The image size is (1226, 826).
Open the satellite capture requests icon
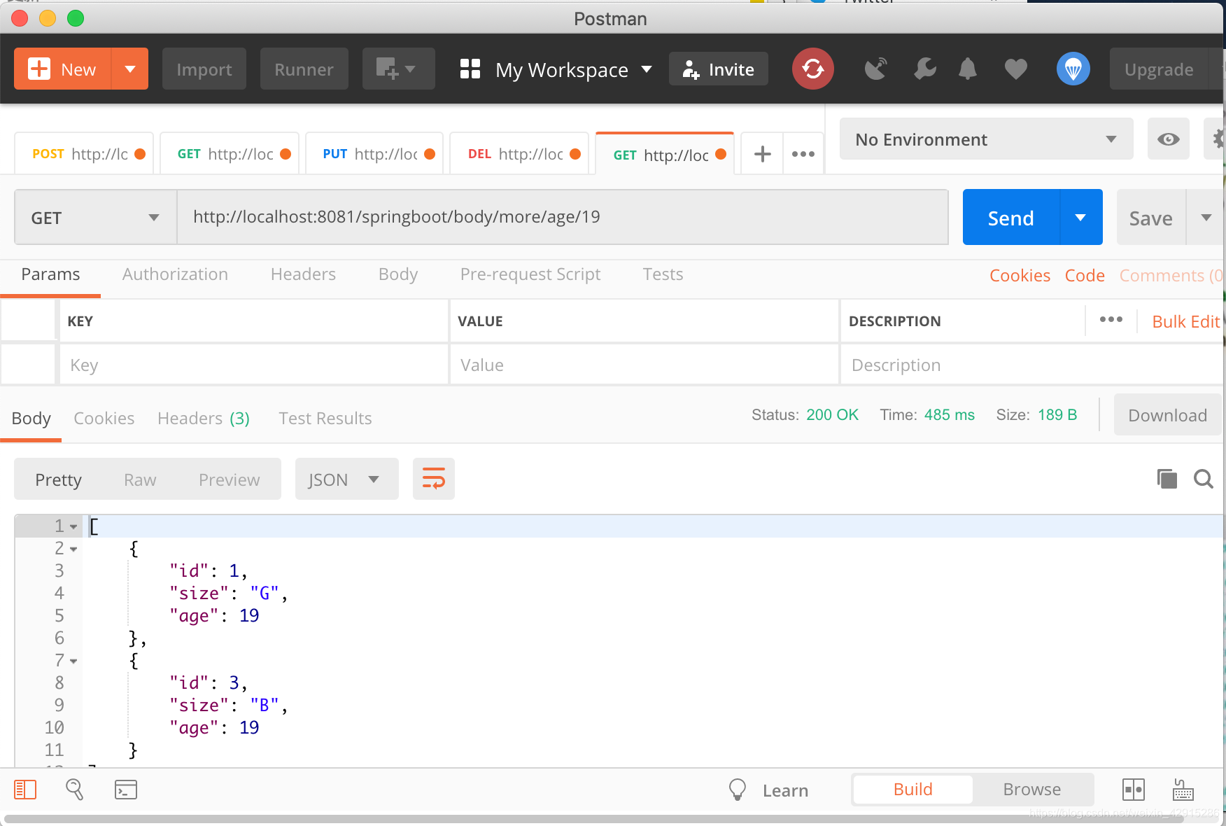(x=876, y=69)
